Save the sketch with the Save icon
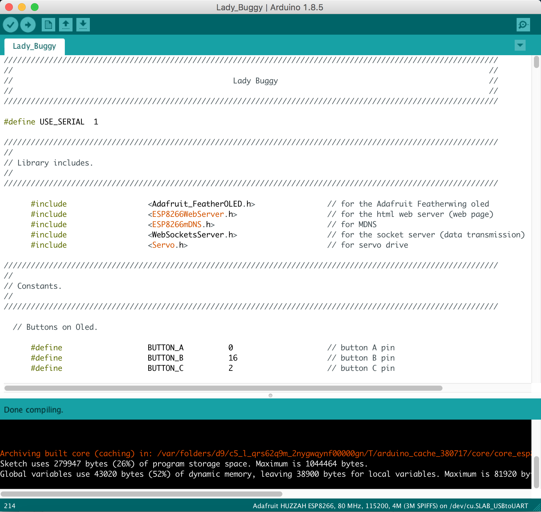541x512 pixels. point(83,25)
